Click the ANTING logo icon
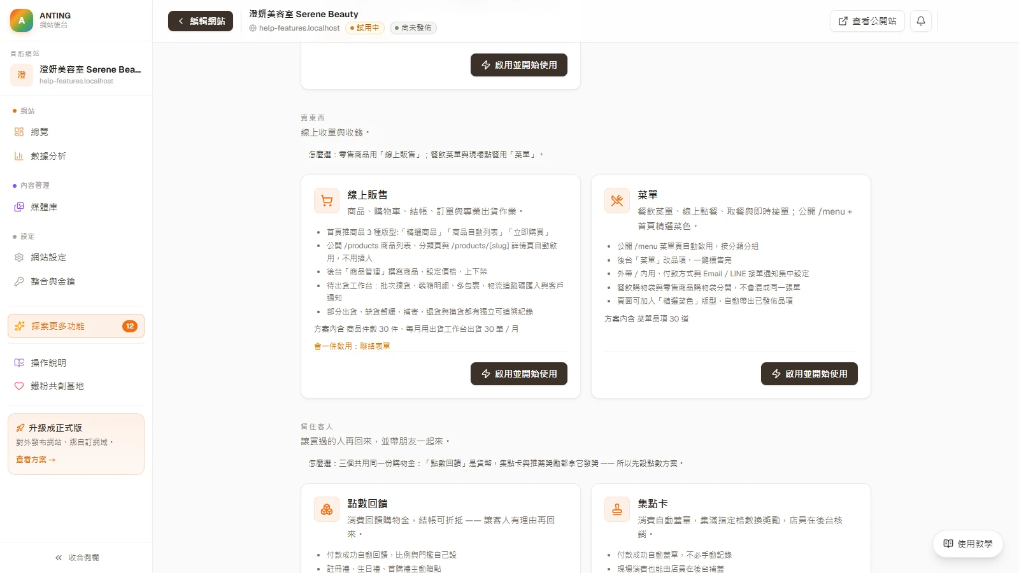This screenshot has height=573, width=1019. (x=22, y=20)
